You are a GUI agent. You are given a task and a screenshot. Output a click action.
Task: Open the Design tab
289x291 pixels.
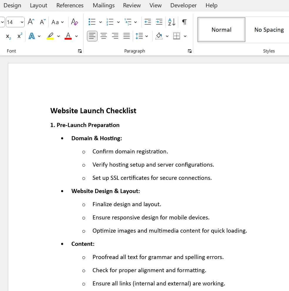point(12,5)
